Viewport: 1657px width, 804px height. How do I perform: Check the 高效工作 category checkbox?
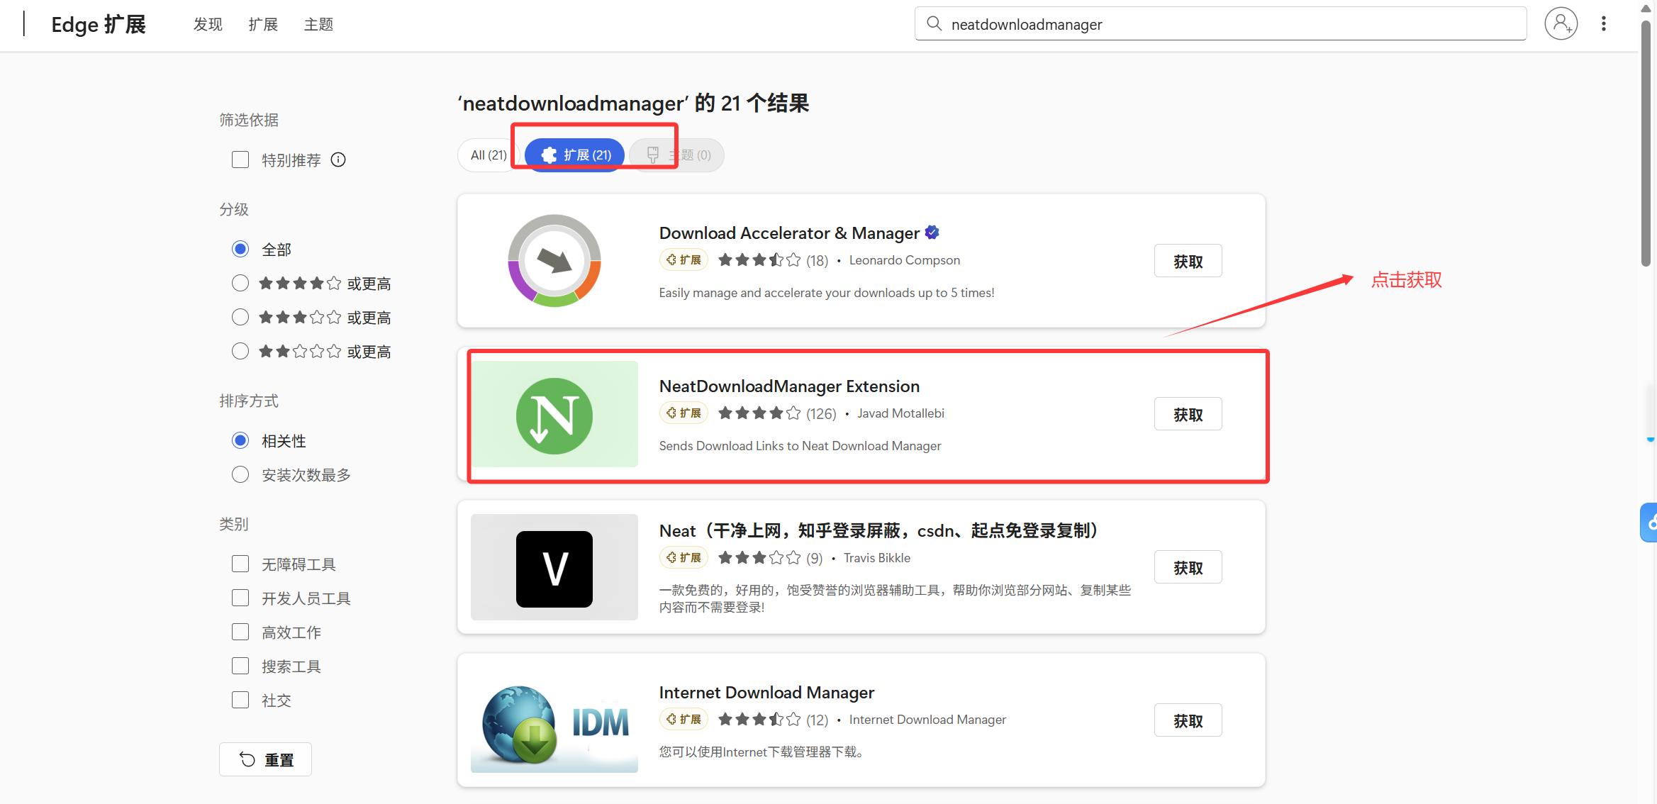(x=240, y=632)
